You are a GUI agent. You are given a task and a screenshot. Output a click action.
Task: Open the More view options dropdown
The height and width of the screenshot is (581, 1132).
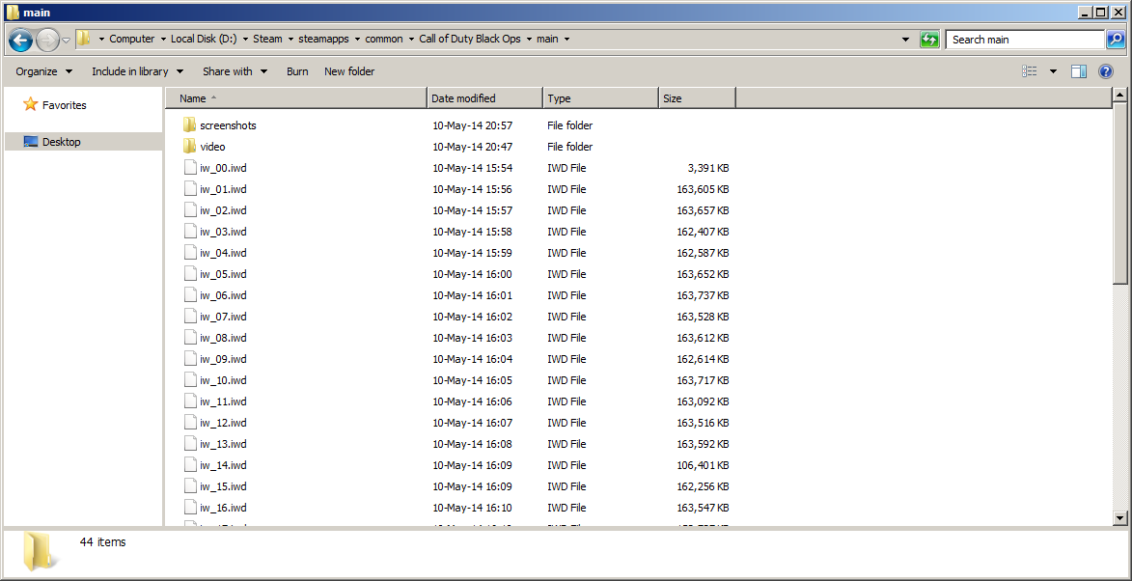click(1053, 71)
